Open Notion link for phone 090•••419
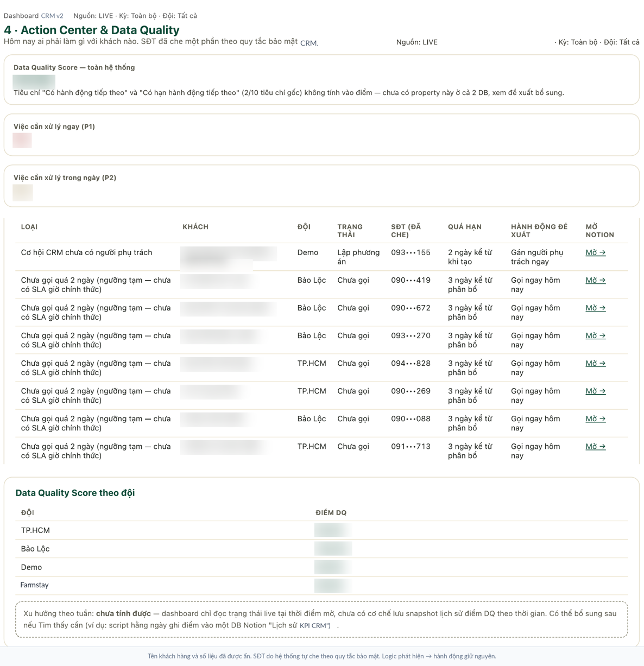644x666 pixels. pos(595,280)
